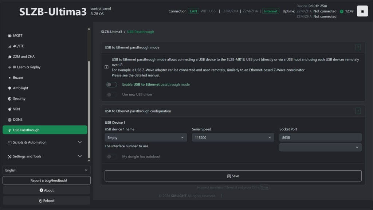Viewport: 373px width, 210px height.
Task: Click the Report a bug/feedback button
Action: [46, 180]
